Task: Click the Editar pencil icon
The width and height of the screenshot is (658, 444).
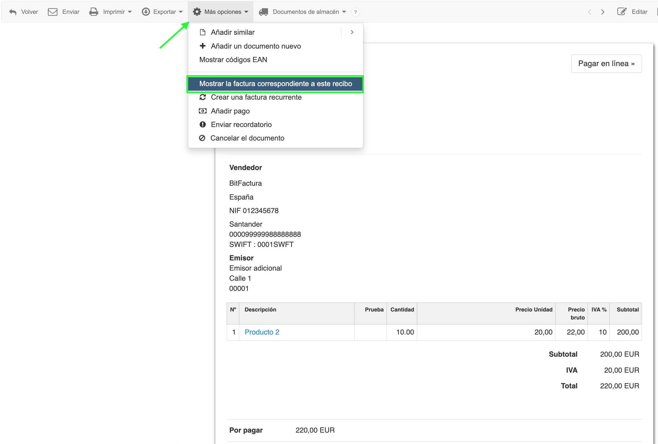Action: click(622, 12)
